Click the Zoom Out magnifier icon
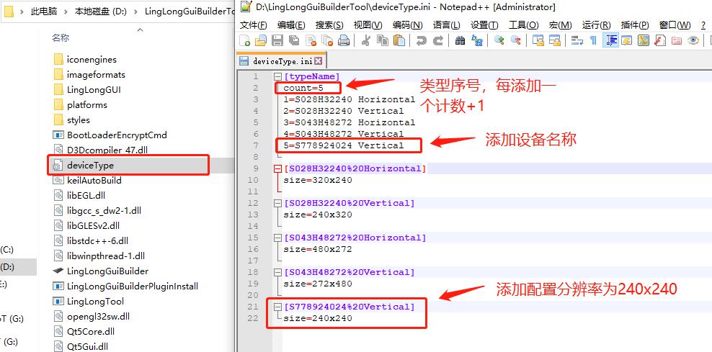Image resolution: width=712 pixels, height=352 pixels. tap(515, 41)
